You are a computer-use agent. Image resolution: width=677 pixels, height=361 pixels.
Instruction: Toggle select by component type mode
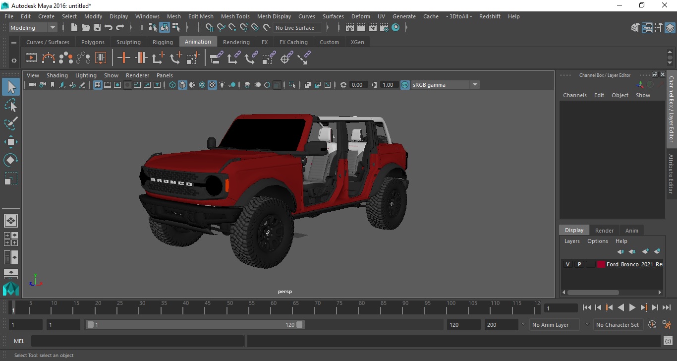pos(176,27)
